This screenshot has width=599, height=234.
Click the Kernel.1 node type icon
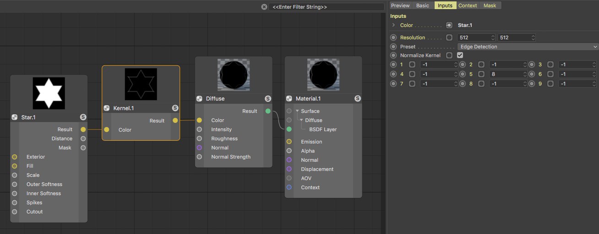107,108
